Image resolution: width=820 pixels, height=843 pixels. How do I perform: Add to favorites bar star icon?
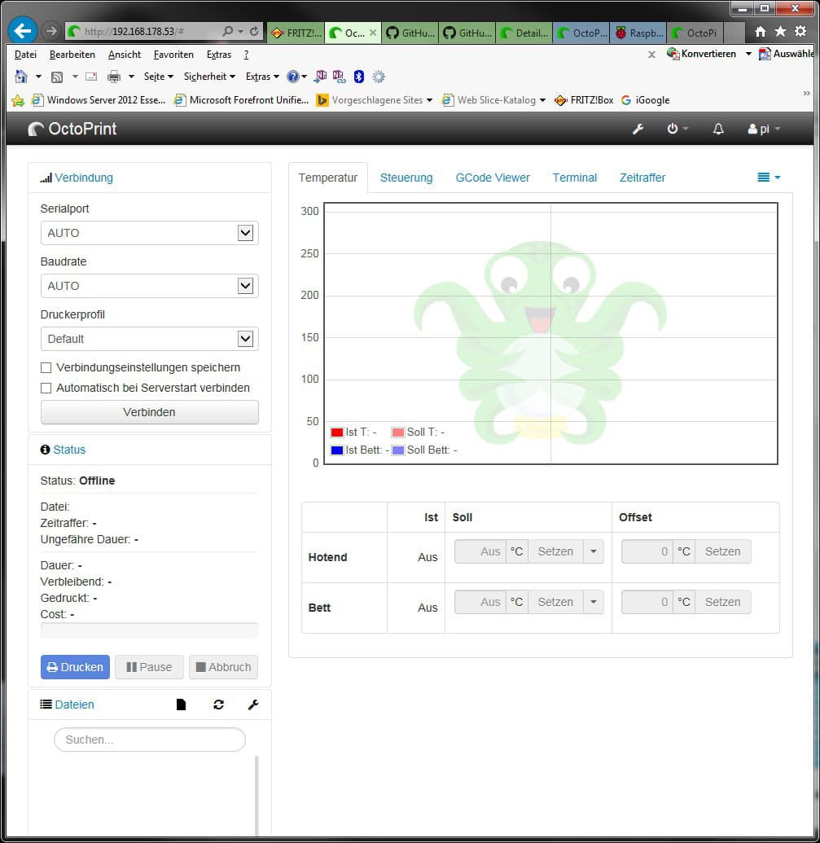18,100
